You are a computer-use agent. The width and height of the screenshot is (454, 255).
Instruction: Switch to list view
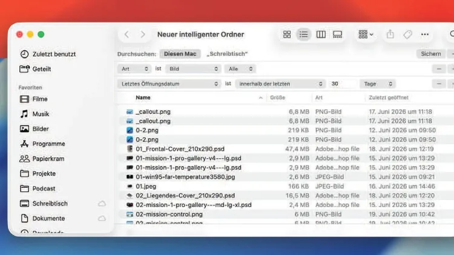tap(303, 35)
